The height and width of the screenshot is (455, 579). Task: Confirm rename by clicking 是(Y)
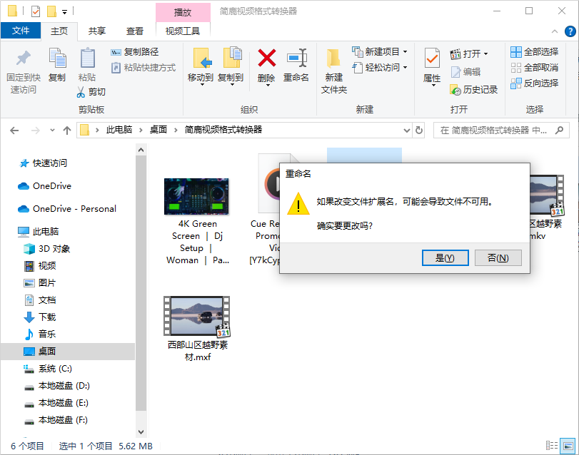[445, 257]
